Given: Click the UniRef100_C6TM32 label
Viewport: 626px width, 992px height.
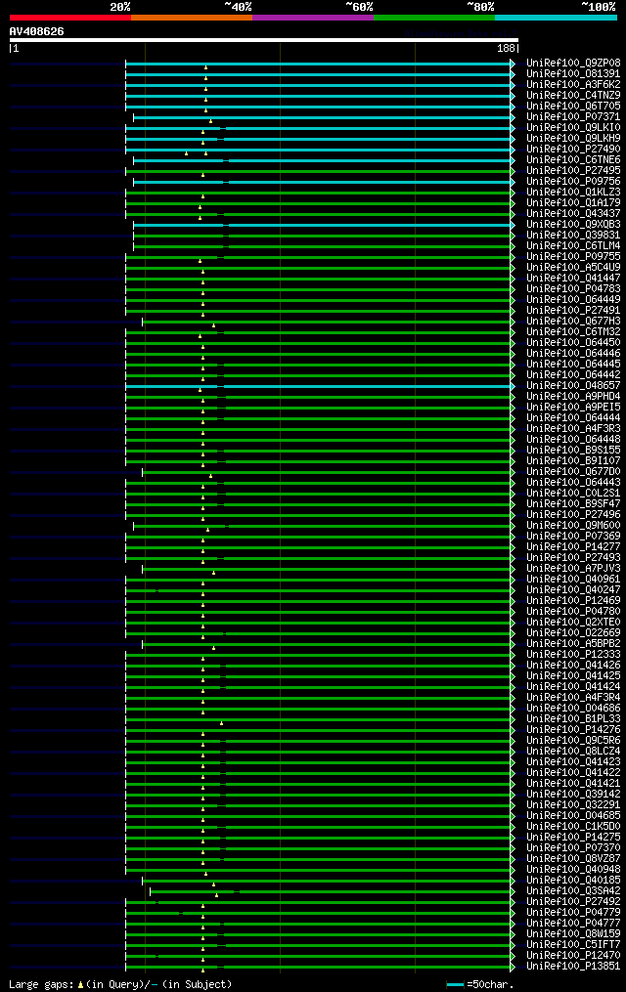Looking at the screenshot, I should [573, 331].
